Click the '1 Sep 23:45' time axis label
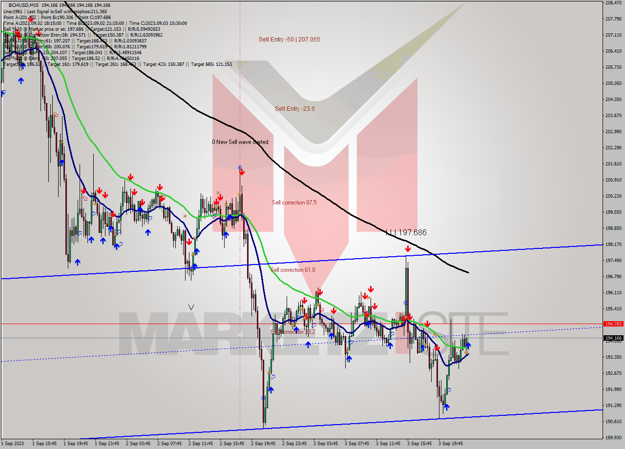The image size is (625, 449). pos(107,444)
